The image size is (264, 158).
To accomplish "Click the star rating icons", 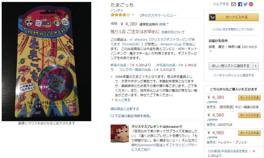I will point(120,15).
